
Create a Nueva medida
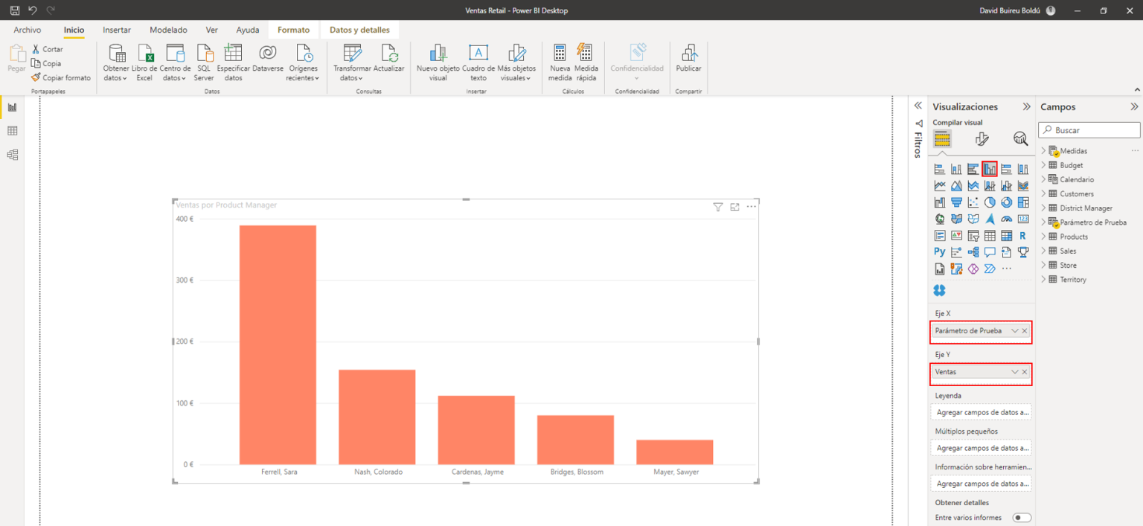click(x=560, y=62)
